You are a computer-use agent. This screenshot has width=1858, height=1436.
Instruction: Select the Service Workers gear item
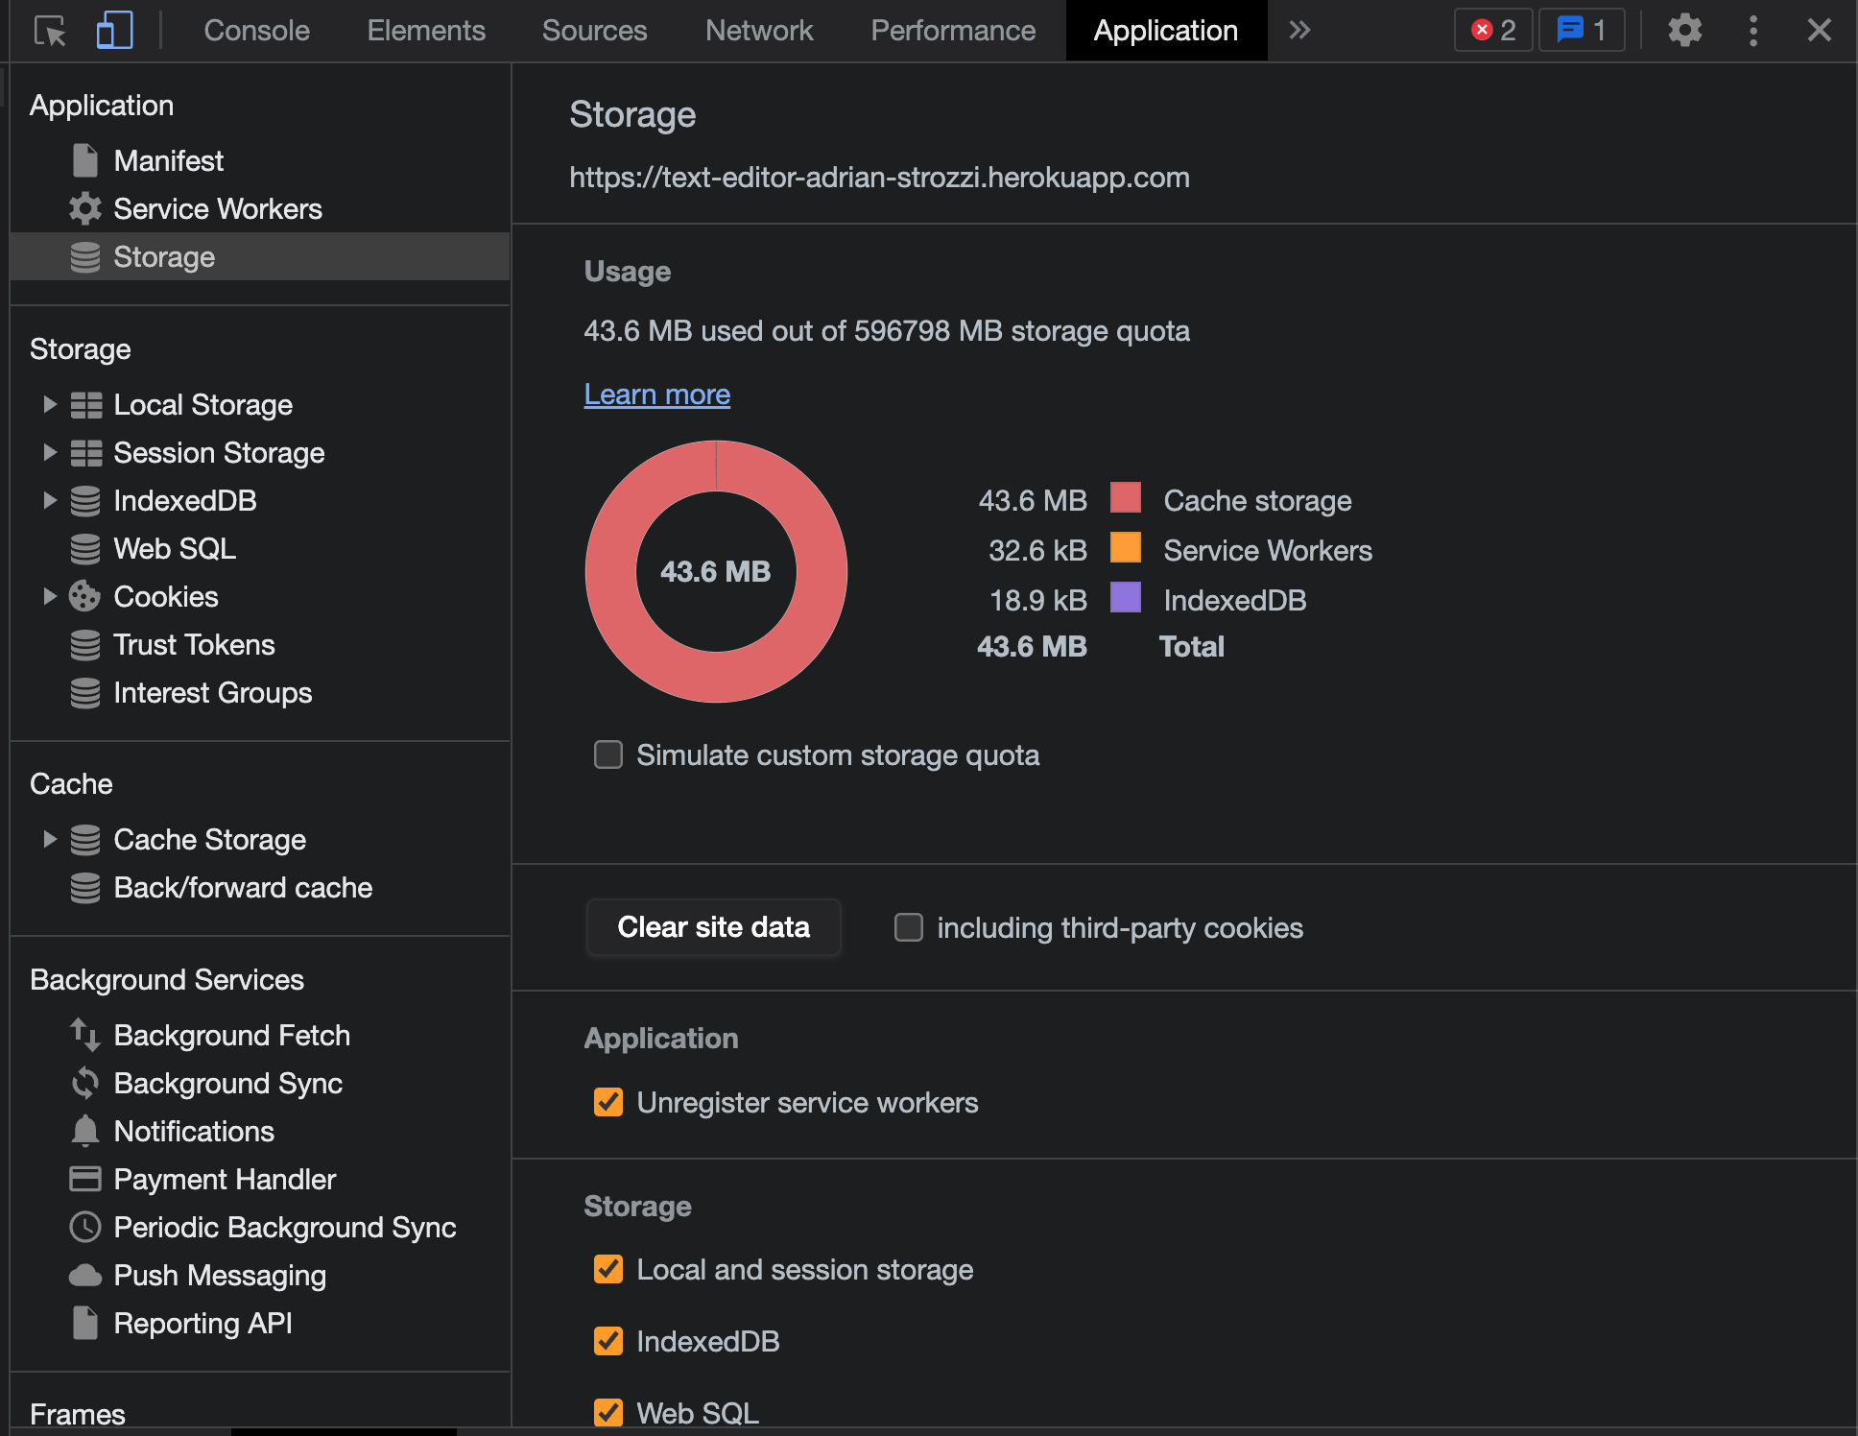click(217, 209)
